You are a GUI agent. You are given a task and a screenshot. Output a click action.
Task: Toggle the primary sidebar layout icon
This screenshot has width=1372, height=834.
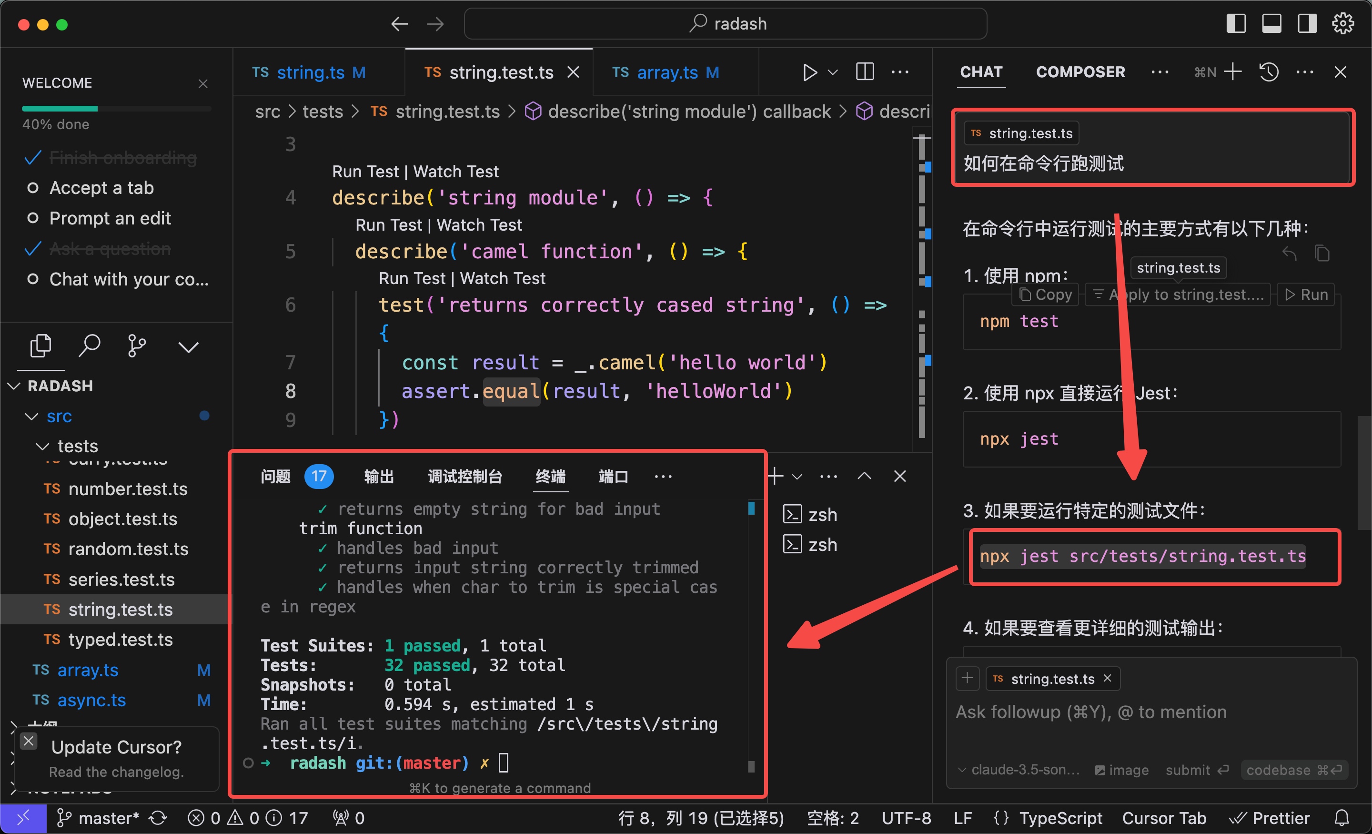1236,24
